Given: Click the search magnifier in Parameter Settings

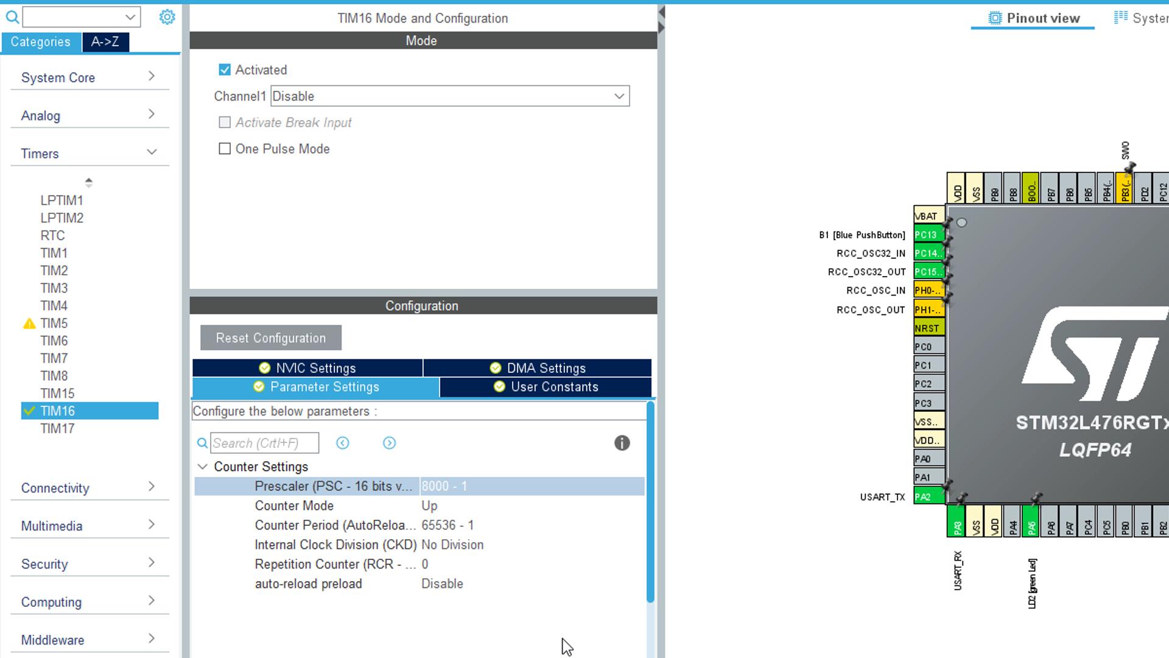Looking at the screenshot, I should point(202,443).
